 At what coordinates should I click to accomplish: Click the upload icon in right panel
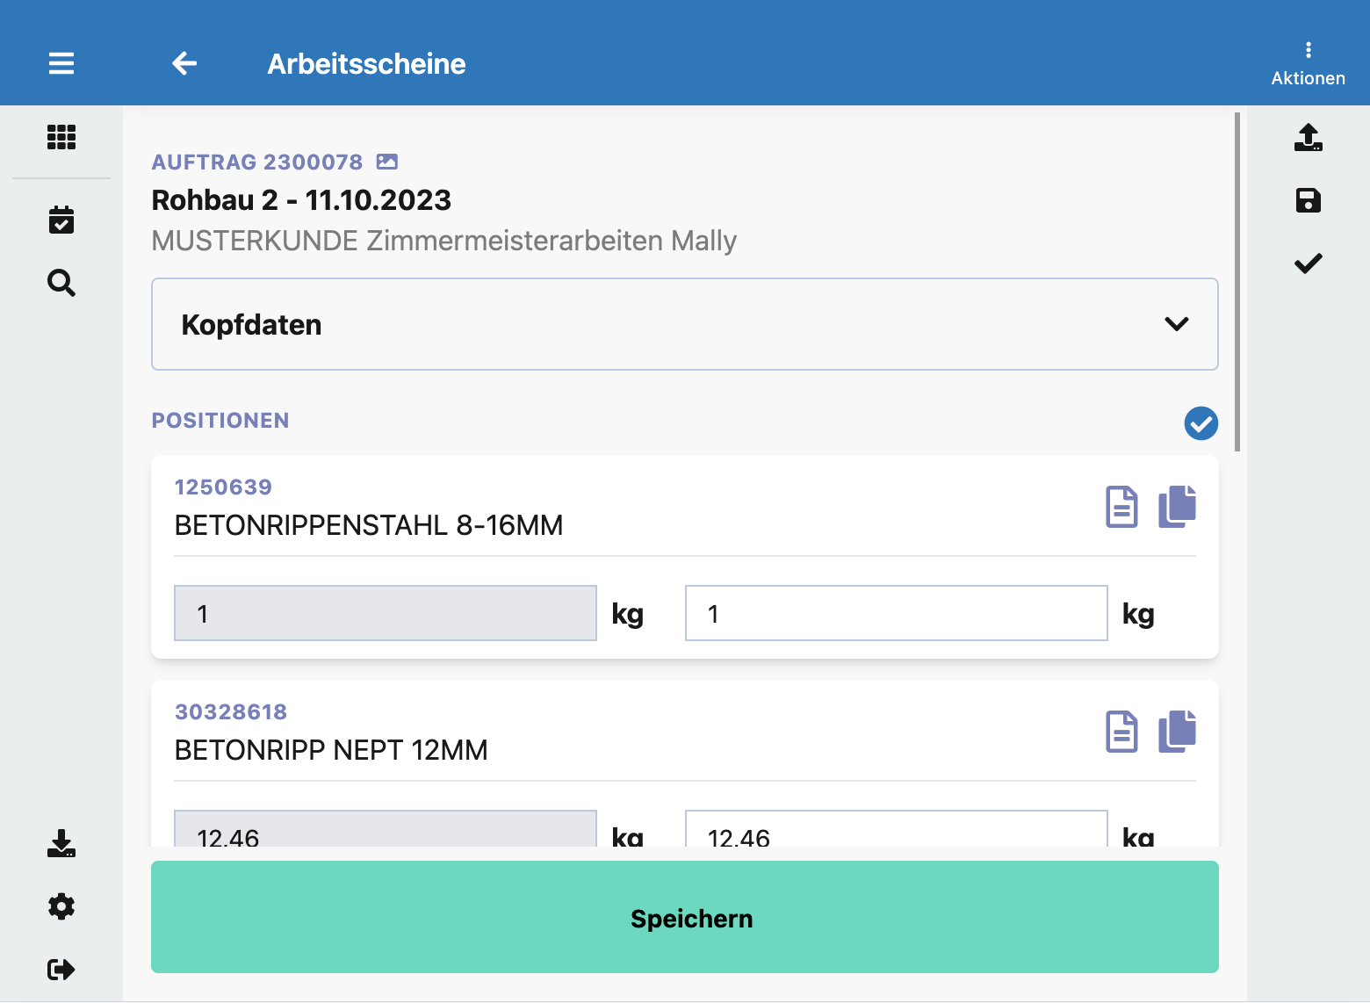click(1308, 137)
